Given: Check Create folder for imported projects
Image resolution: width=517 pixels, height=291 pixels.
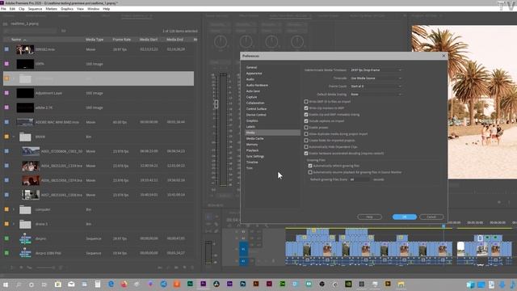Looking at the screenshot, I should pos(306,140).
